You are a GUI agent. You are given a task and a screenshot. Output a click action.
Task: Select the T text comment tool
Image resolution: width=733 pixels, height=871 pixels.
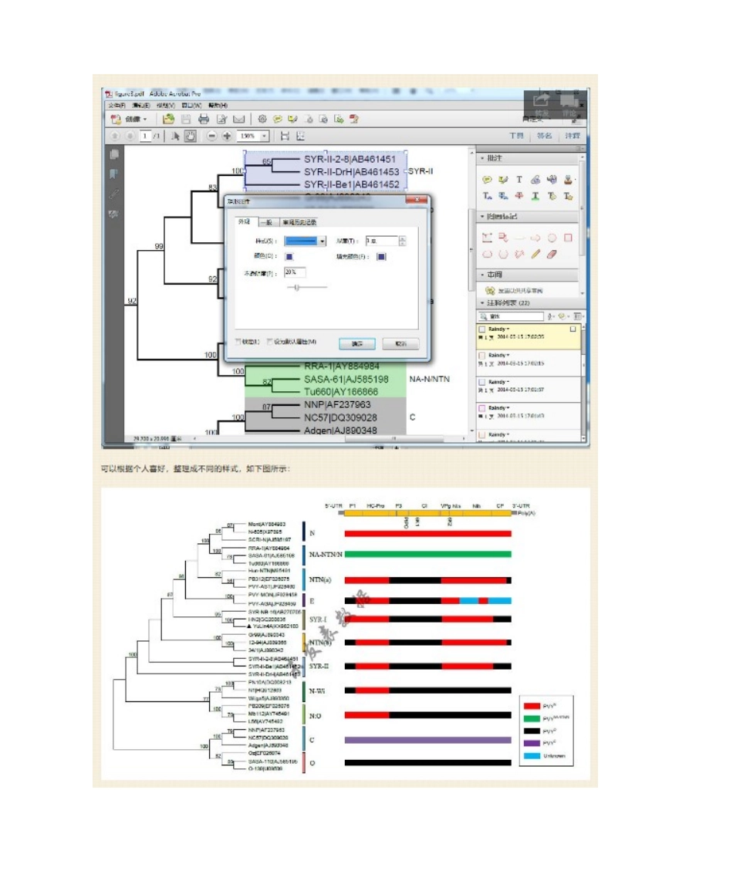(x=519, y=180)
